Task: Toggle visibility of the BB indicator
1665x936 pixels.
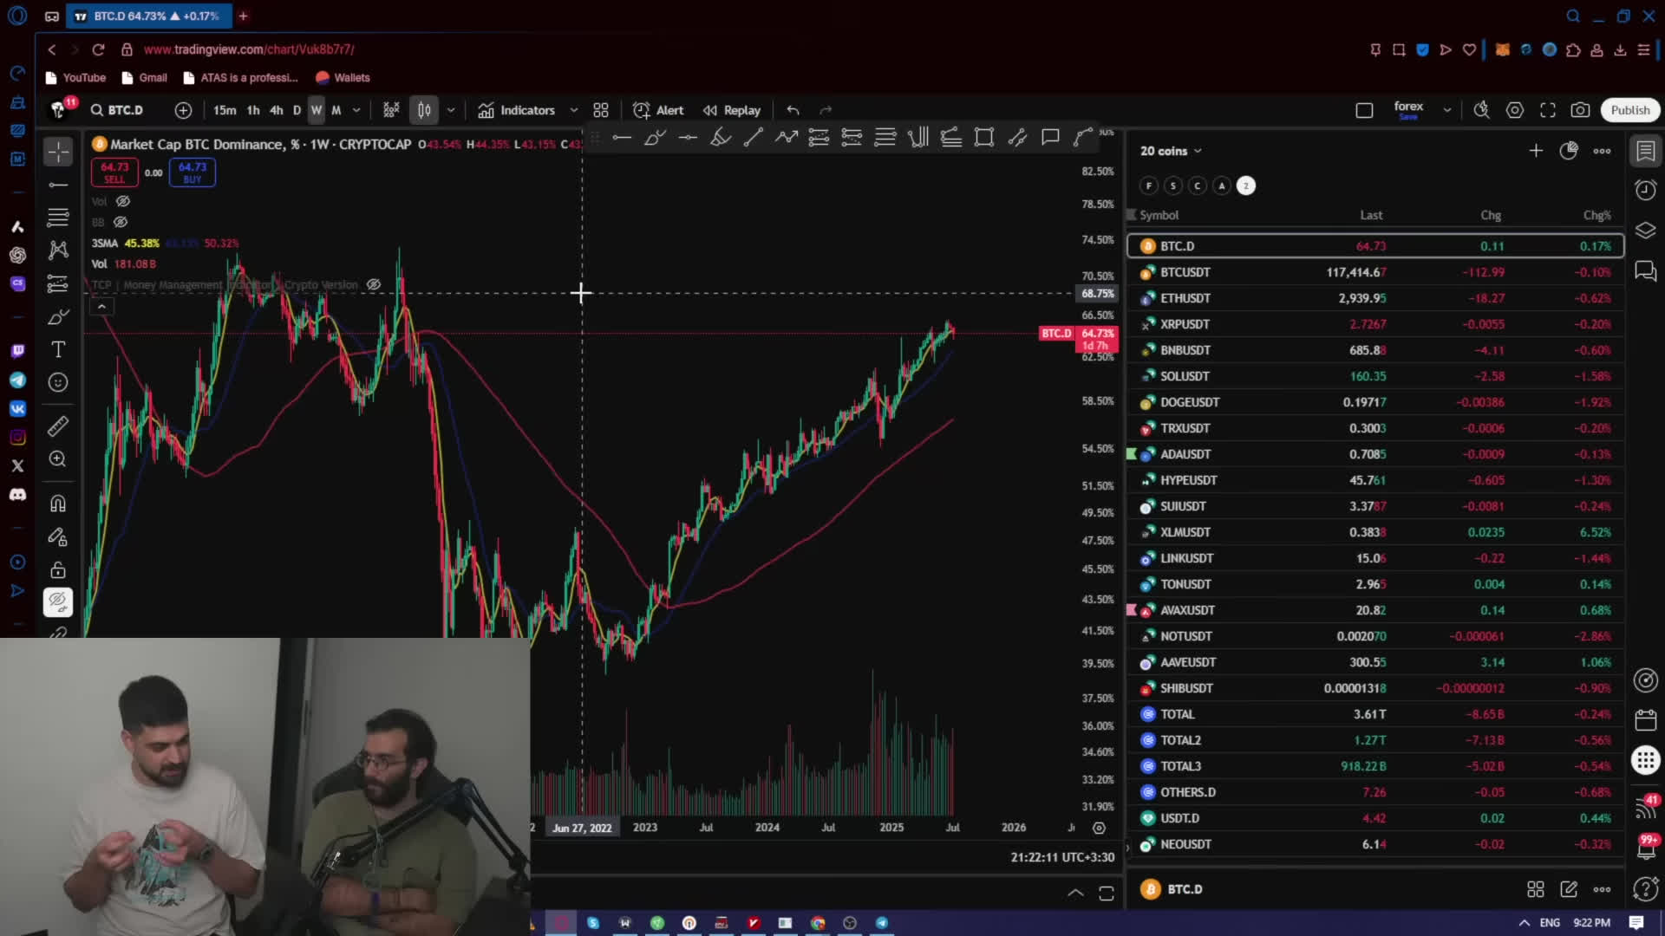Action: coord(121,222)
